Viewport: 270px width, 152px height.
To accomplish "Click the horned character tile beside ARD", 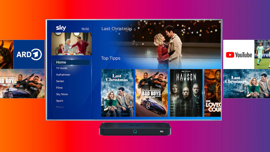I will tap(7, 54).
